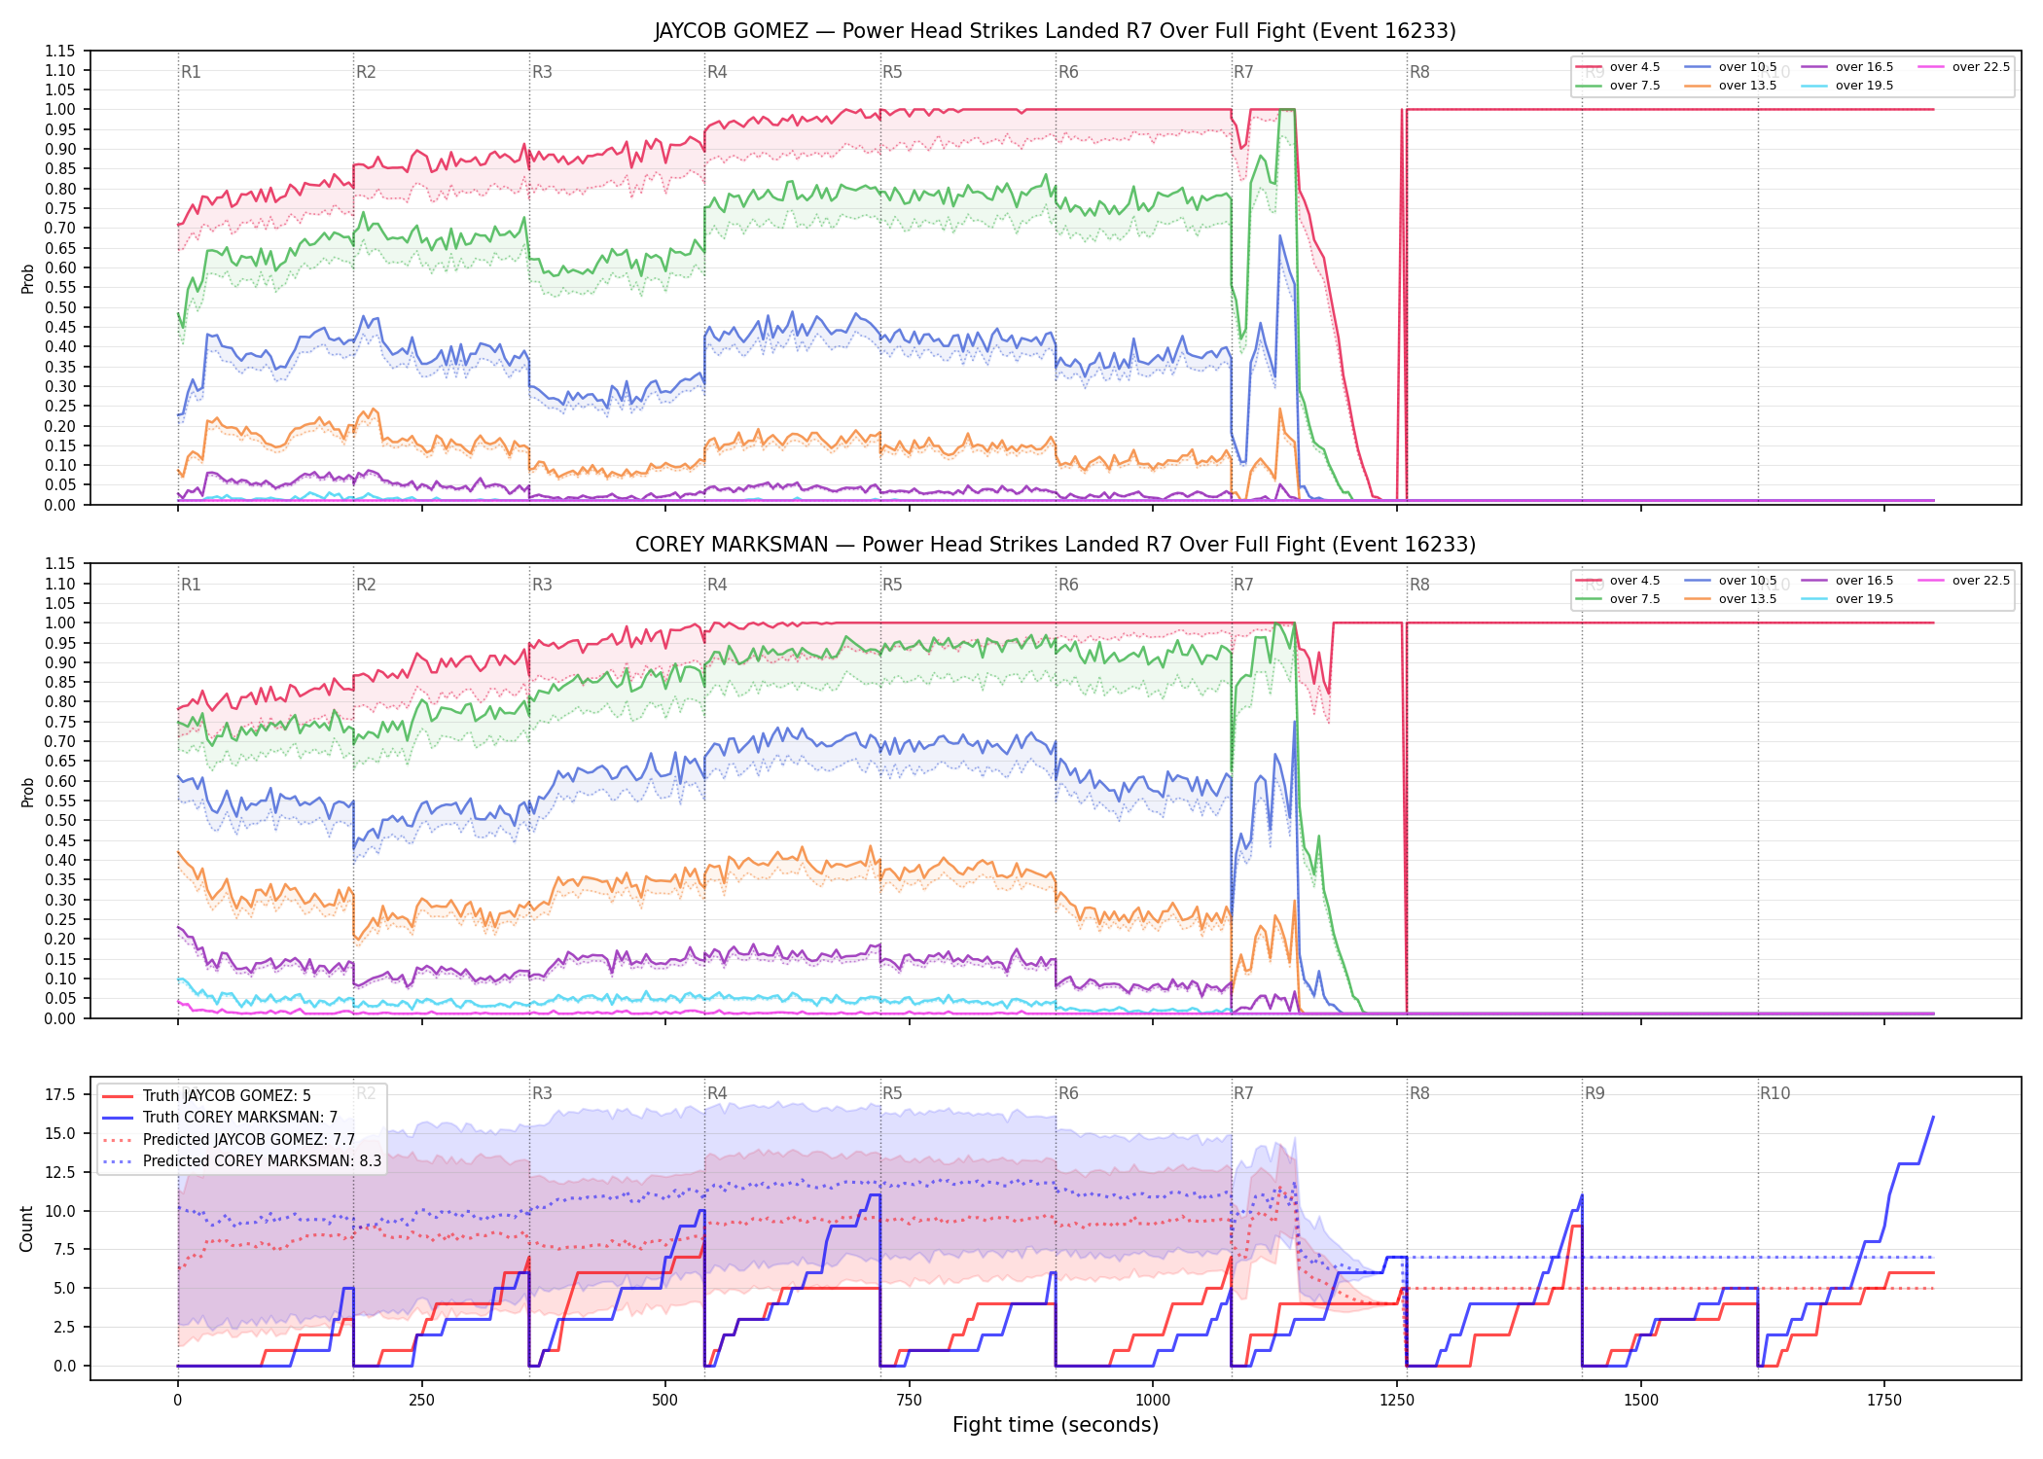Click 'Predicted COREY MARKSMAN: 8.3' legend entry
Viewport: 2043px width, 1459px height.
point(241,1161)
